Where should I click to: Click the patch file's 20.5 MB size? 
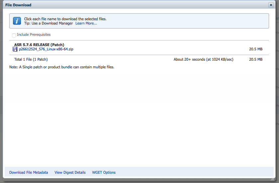point(256,49)
